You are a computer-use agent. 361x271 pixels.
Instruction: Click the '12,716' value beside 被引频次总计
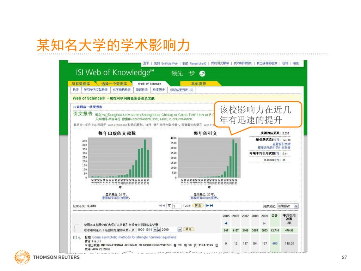[x=286, y=140]
